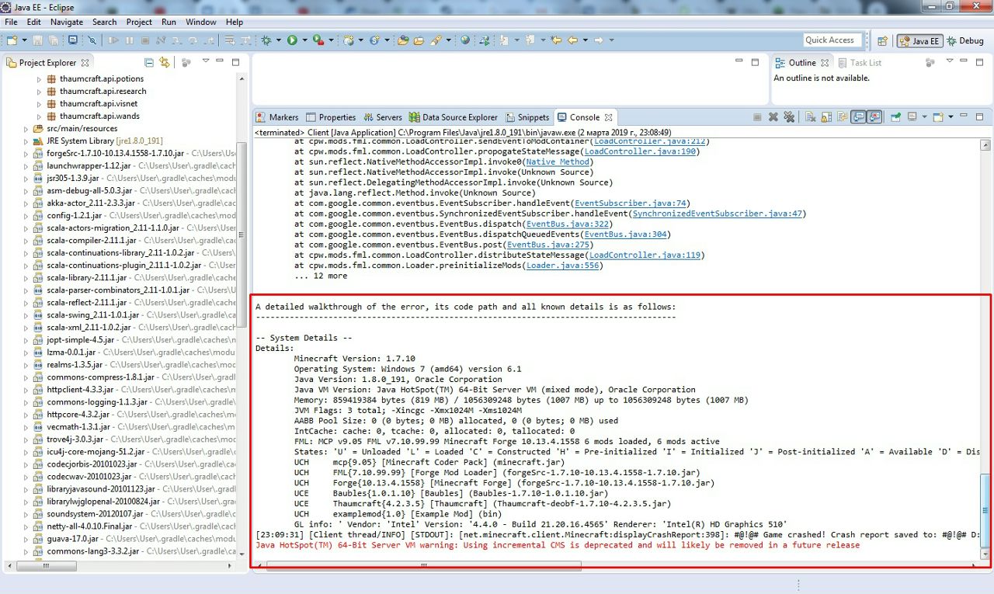Click the Open Type icon in toolbar
Image resolution: width=994 pixels, height=594 pixels.
click(x=402, y=40)
